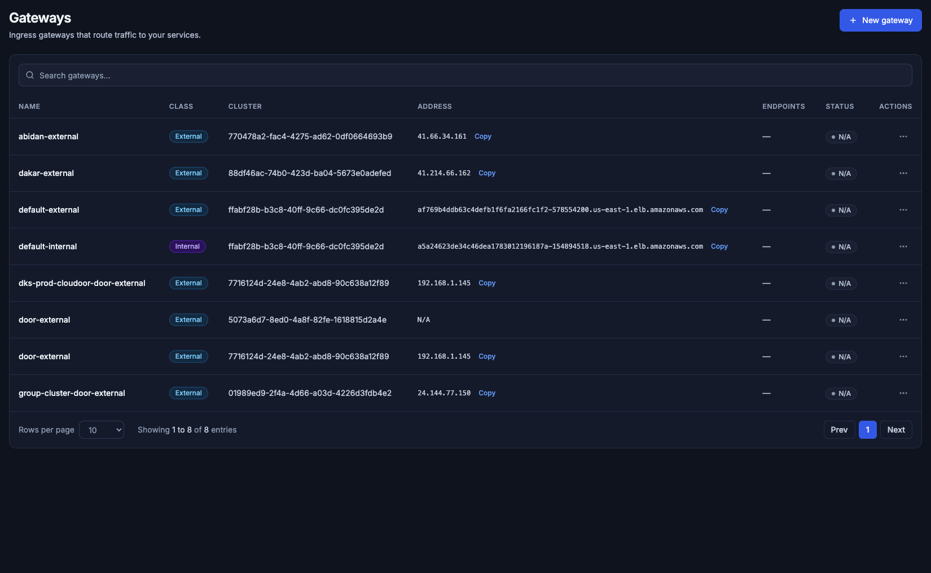
Task: Click the CLASS column header
Action: [181, 107]
